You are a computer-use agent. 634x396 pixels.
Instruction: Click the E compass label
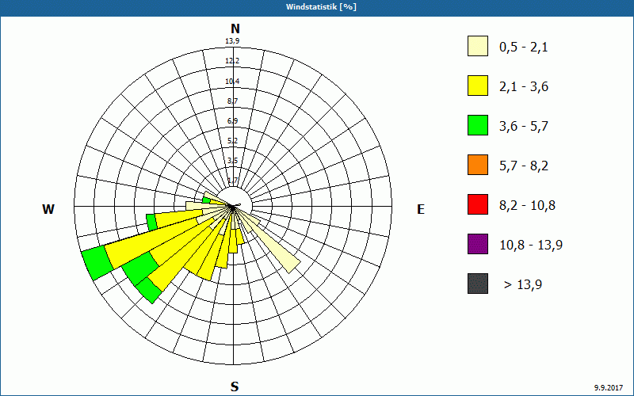[421, 209]
